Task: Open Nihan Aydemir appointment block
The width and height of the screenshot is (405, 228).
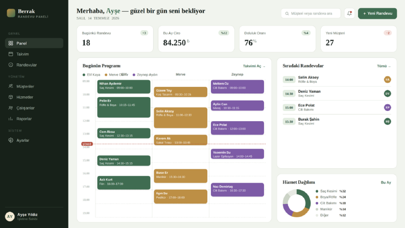Action: tap(124, 86)
